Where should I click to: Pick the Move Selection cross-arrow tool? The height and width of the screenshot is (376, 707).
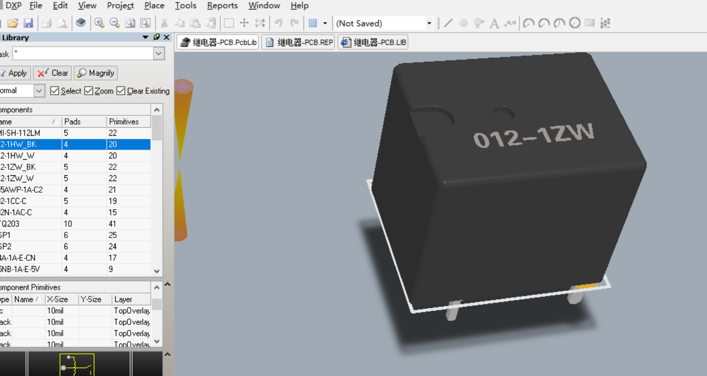[x=244, y=23]
